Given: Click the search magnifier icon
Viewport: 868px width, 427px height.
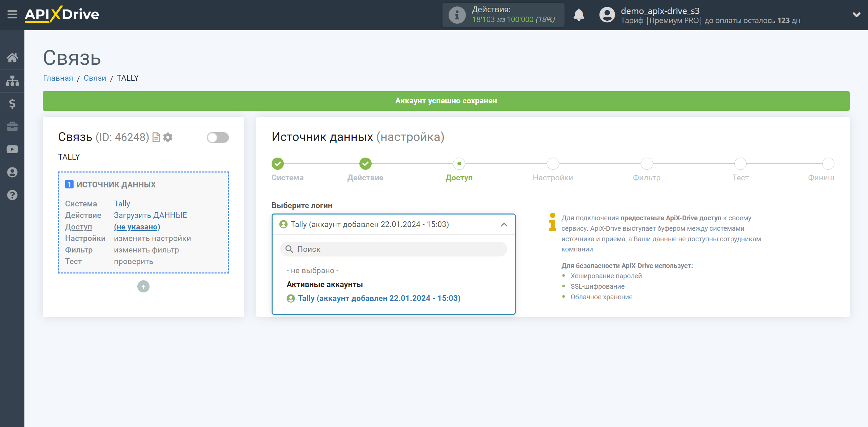Looking at the screenshot, I should pos(289,249).
